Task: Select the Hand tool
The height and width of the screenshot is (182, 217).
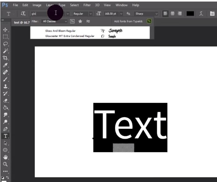Action: pos(5,157)
